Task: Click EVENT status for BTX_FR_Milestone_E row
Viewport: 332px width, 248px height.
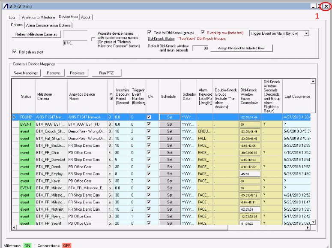Action: 27,188
